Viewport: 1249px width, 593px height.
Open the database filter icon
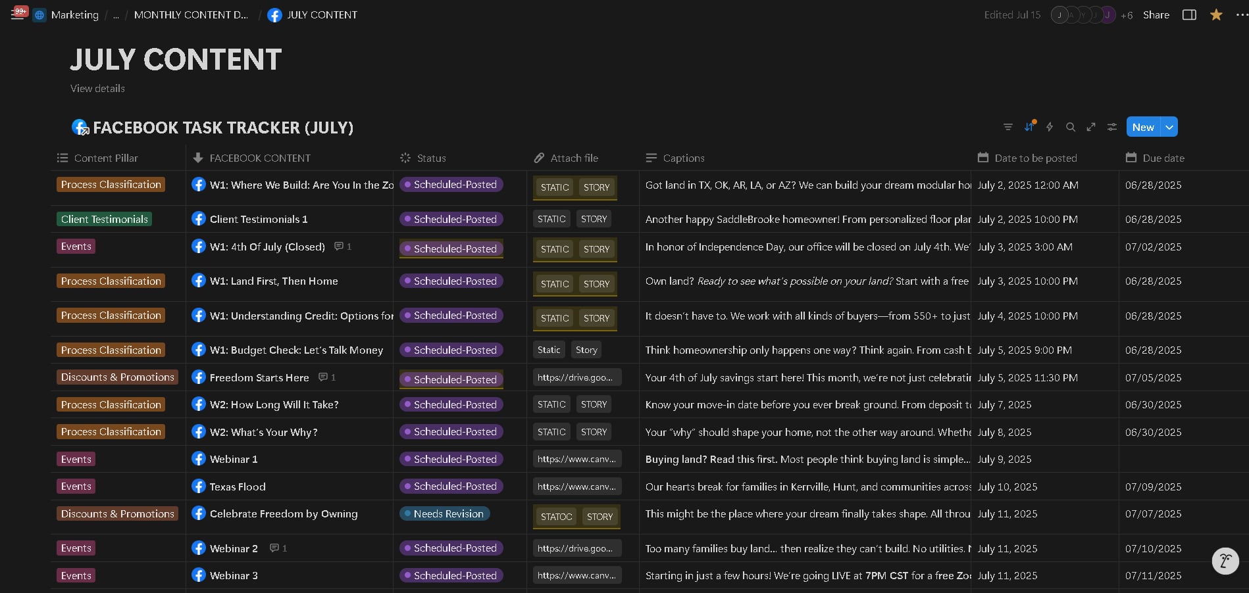[1007, 127]
